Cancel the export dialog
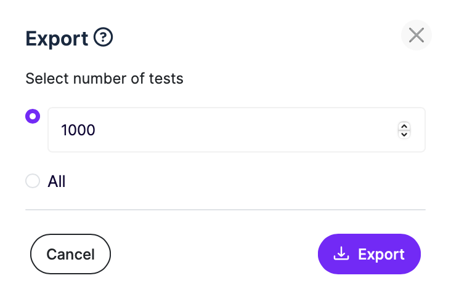The height and width of the screenshot is (294, 451). click(x=70, y=254)
